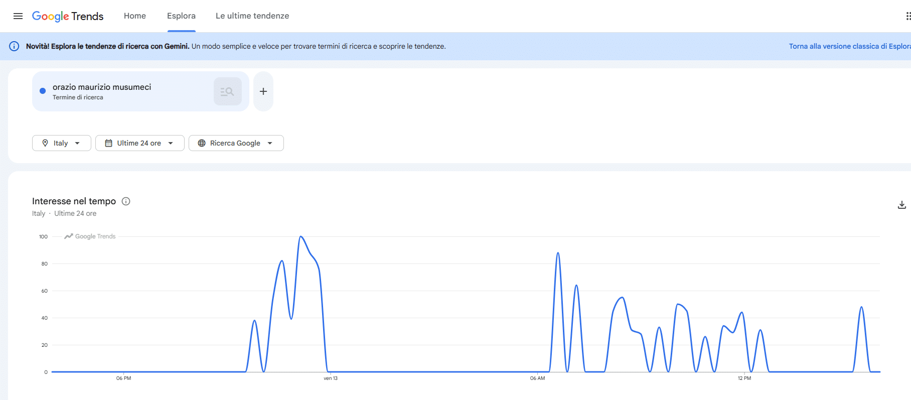Click the help icon beside Interesse nel tempo

coord(126,201)
